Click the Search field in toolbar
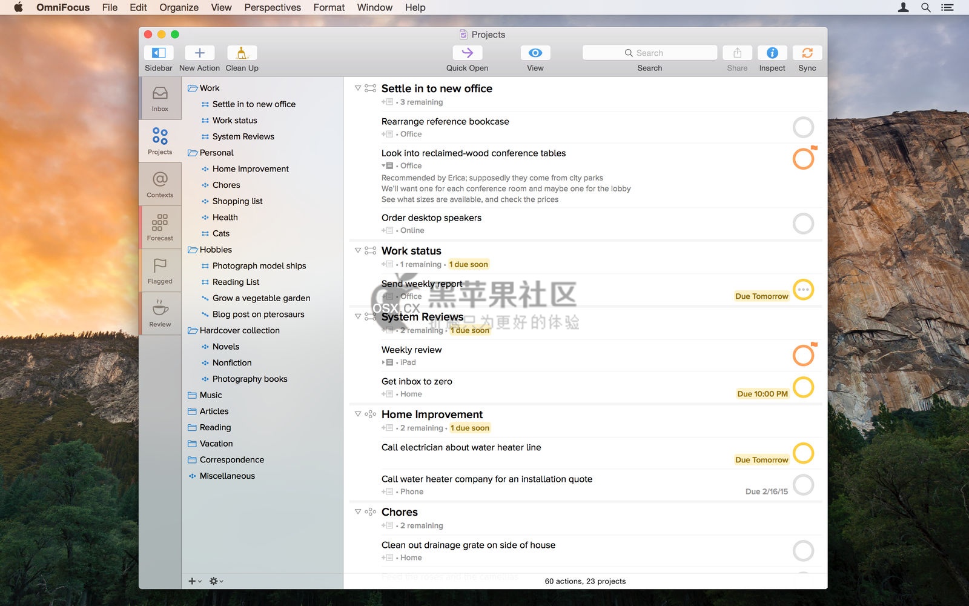 [650, 53]
